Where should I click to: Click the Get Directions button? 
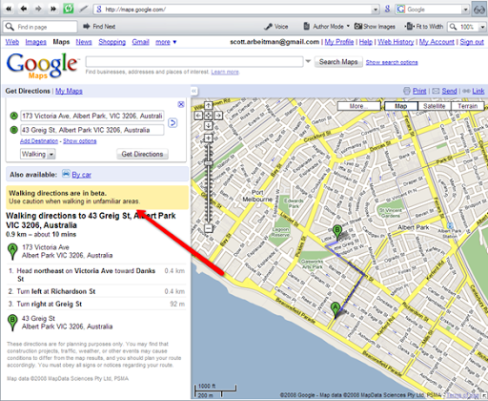[x=142, y=154]
